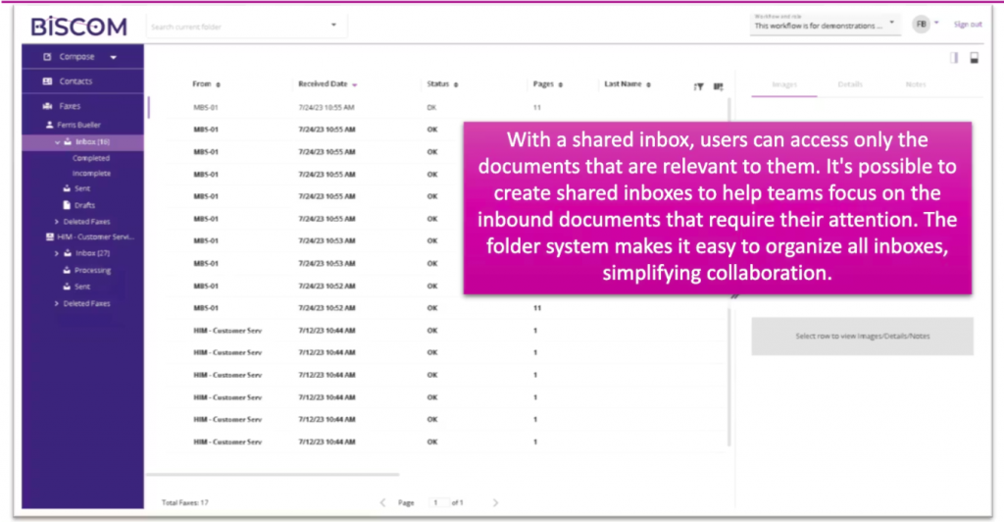Open the Incomplete subfolder
The width and height of the screenshot is (1004, 522).
click(91, 174)
